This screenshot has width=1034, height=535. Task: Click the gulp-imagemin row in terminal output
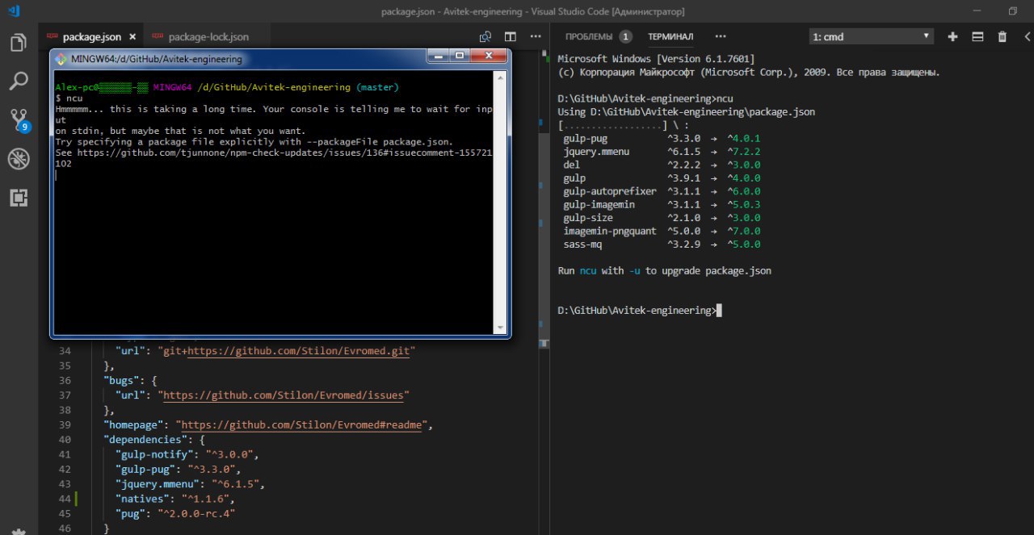pyautogui.click(x=662, y=204)
